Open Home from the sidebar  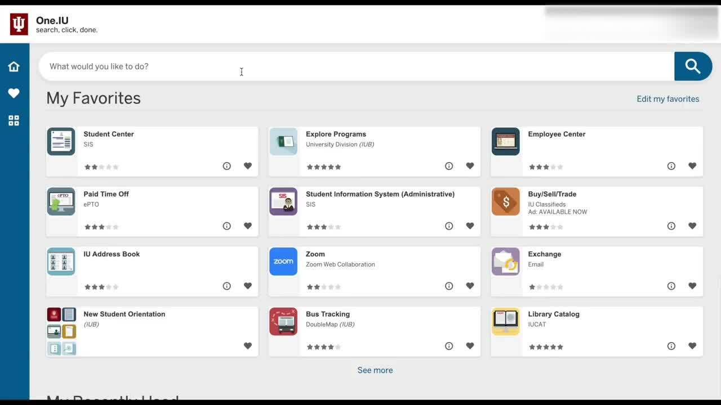tap(14, 66)
